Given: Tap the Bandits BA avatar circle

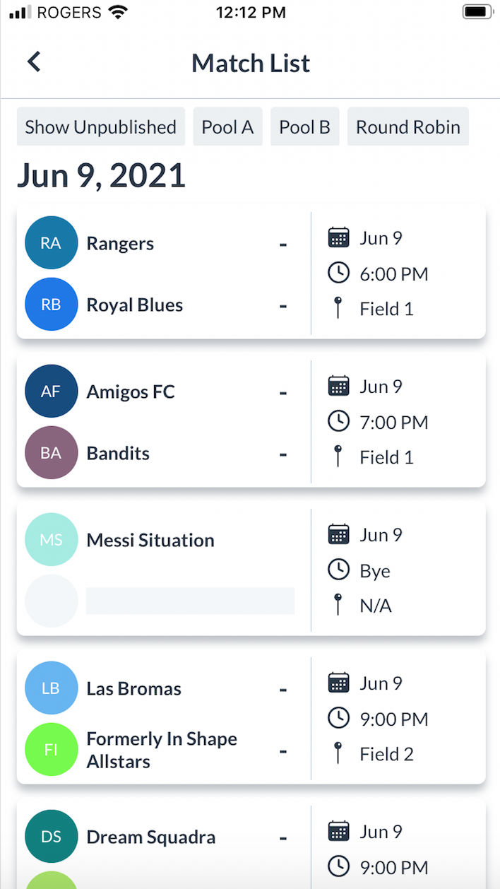Looking at the screenshot, I should 51,453.
